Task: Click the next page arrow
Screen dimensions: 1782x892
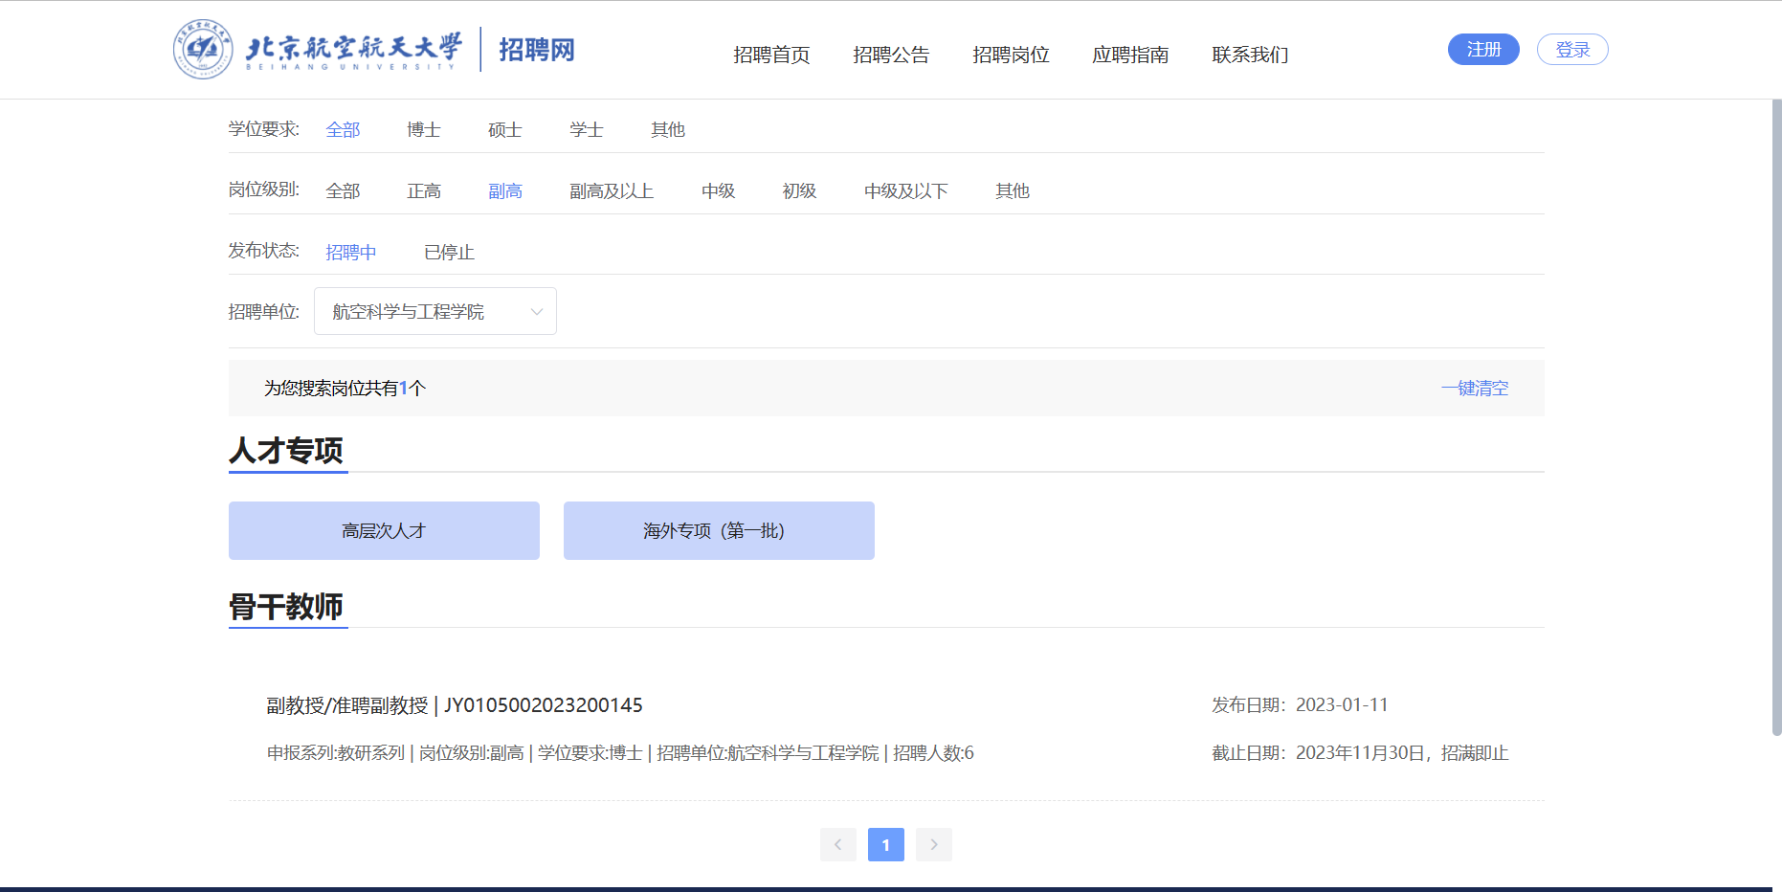Action: 933,844
